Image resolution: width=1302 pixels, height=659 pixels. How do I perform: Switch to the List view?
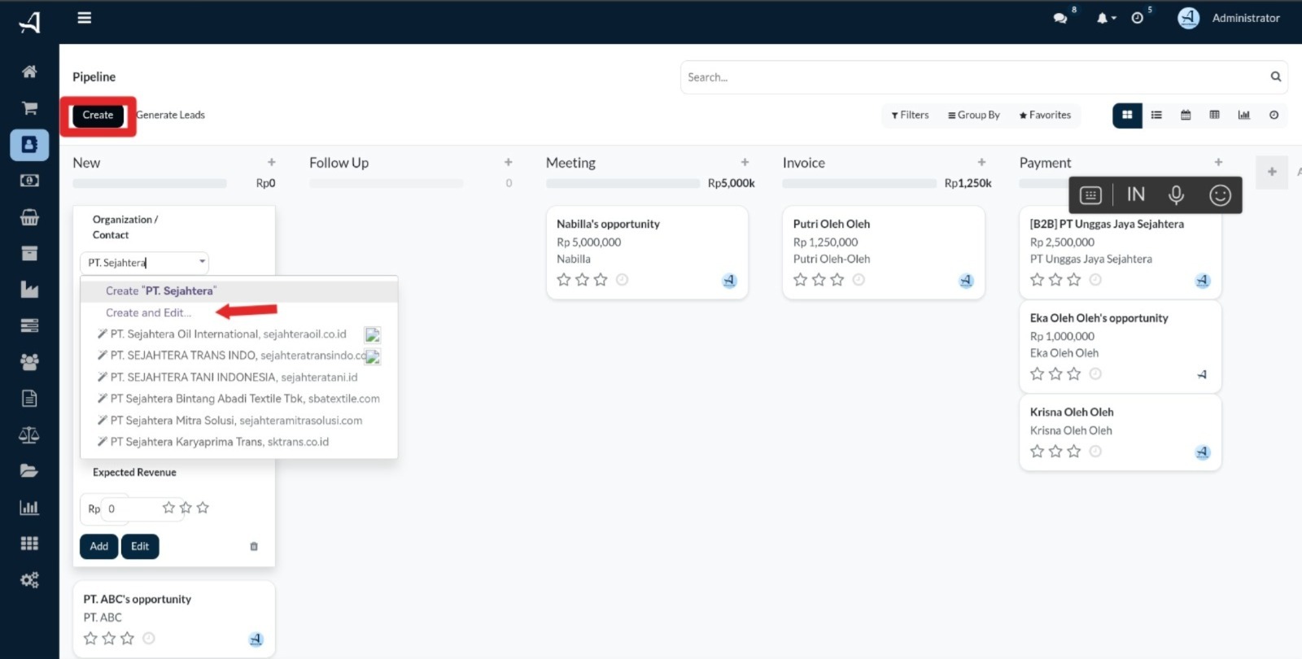click(x=1156, y=116)
